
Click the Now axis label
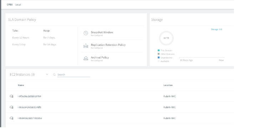[x=222, y=60]
